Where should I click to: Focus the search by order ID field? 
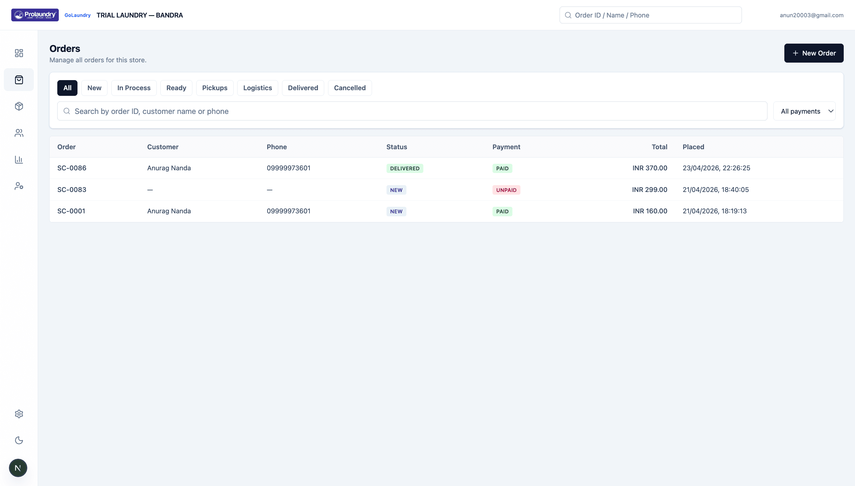pos(412,111)
